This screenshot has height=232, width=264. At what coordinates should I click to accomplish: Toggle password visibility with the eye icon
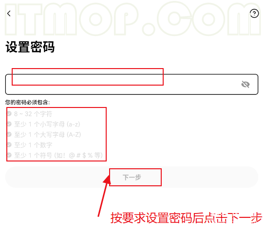point(245,84)
